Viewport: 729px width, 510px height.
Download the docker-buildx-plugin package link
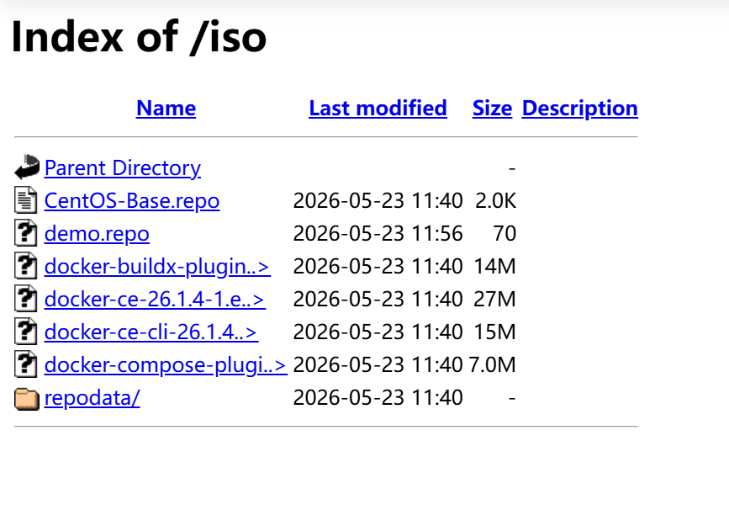(x=157, y=267)
